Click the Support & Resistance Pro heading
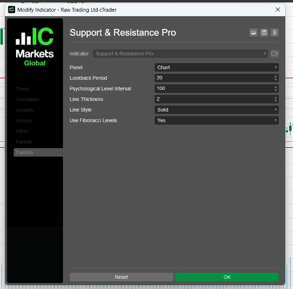This screenshot has height=289, width=293. [x=123, y=33]
